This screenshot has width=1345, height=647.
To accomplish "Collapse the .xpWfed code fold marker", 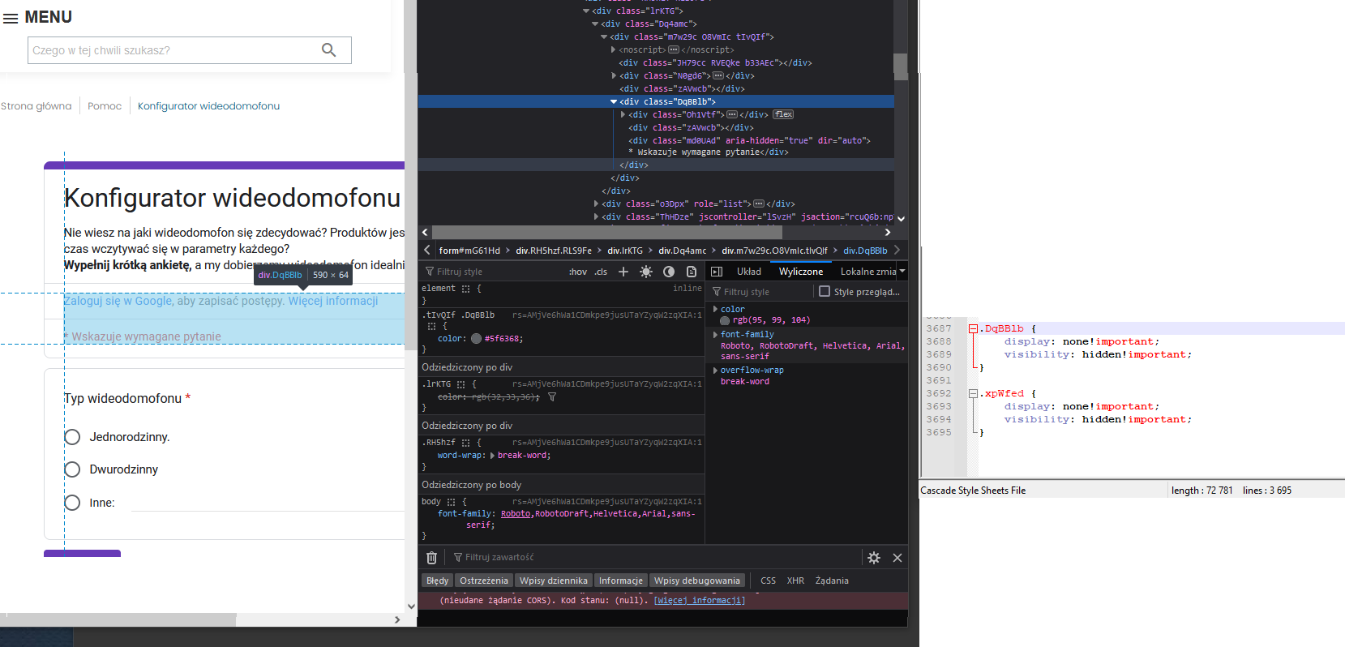I will coord(973,394).
